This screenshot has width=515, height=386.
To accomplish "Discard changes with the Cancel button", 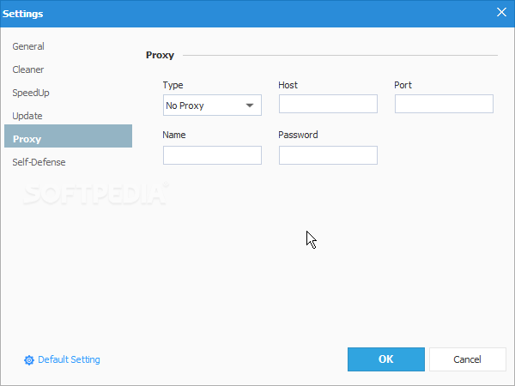I will click(x=468, y=359).
